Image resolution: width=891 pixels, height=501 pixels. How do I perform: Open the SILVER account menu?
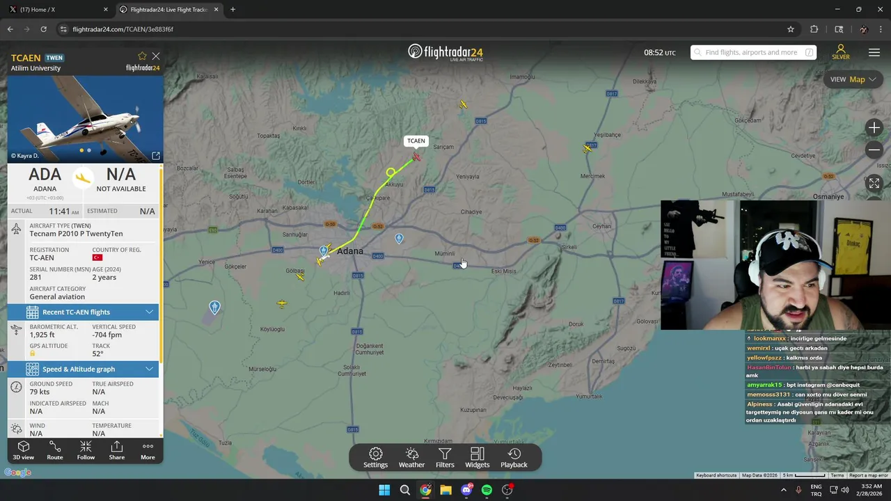point(841,52)
